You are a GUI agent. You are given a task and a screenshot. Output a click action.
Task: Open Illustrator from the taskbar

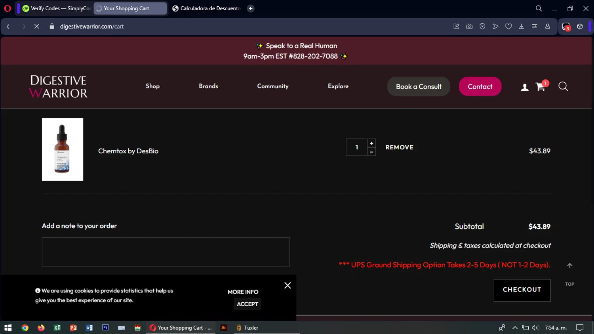224,328
